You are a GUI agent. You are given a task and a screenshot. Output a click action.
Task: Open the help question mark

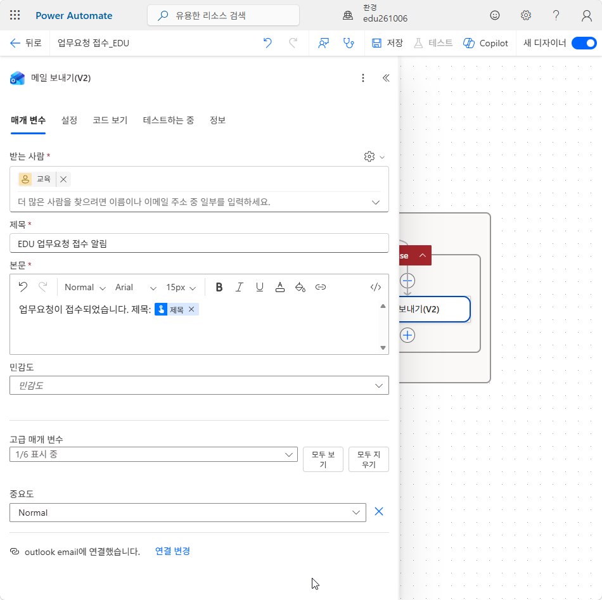click(556, 15)
